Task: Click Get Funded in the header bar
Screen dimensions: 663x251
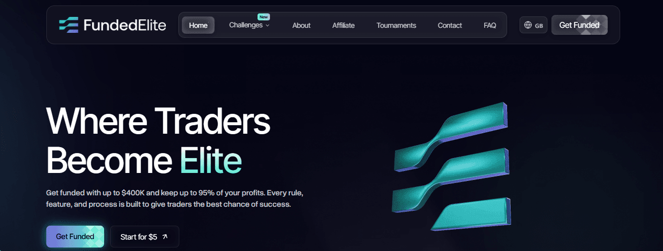Action: point(579,25)
